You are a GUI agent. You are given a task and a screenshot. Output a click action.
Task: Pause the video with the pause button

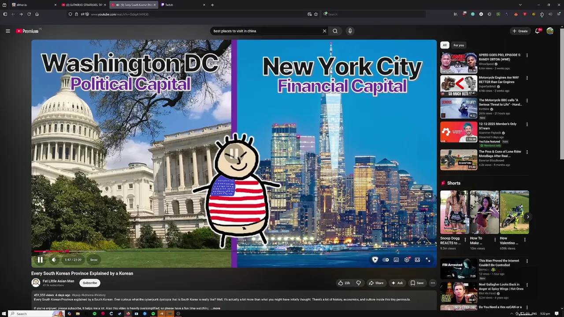pyautogui.click(x=40, y=260)
